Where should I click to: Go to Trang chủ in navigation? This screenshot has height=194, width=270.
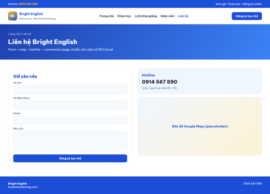107,16
